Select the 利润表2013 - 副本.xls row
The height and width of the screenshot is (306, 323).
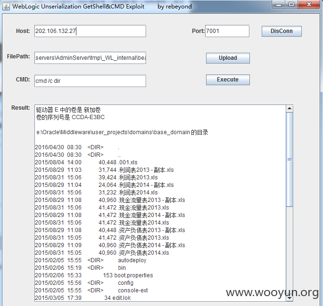(x=104, y=170)
